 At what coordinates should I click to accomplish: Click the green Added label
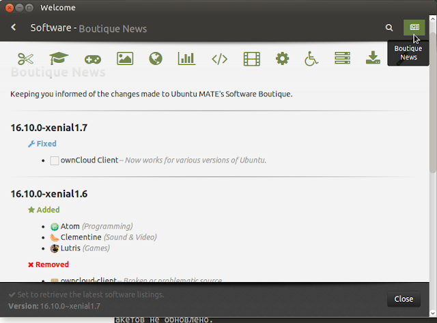(x=44, y=210)
